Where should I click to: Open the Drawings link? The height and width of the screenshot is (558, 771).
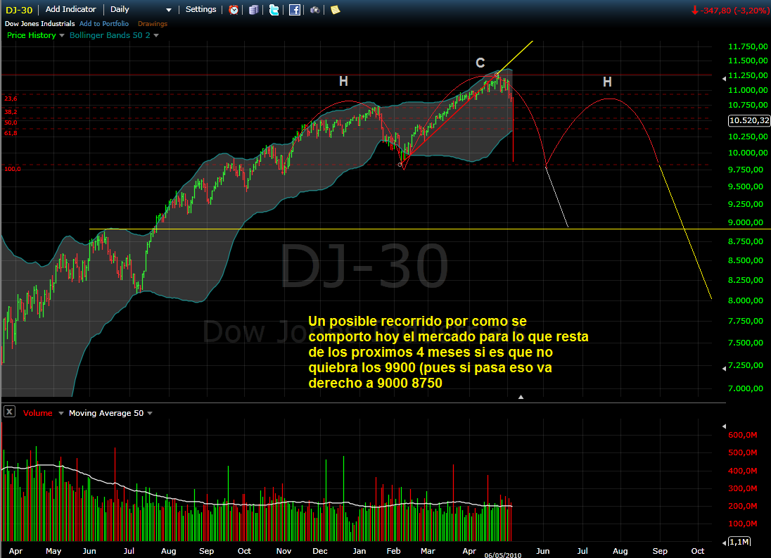pyautogui.click(x=153, y=24)
